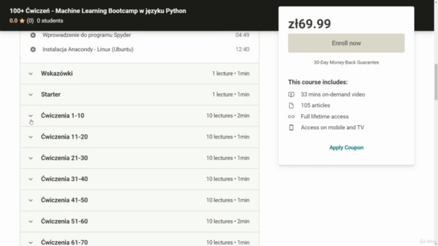Click the Ćwiczenia 11-20 section title
The height and width of the screenshot is (246, 438).
(64, 137)
